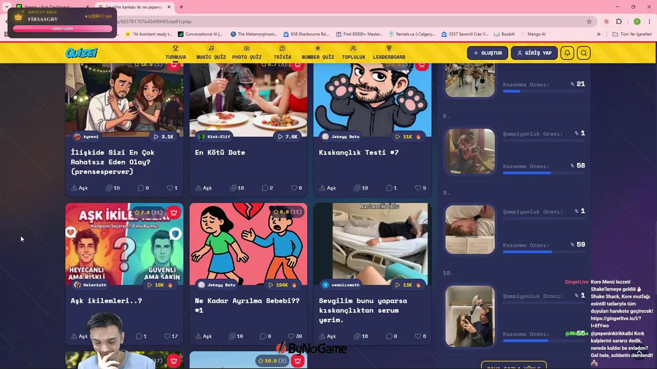Open Sevgilim bunu yaparsa kıskançlıktan quiz
657x369 pixels.
[363, 310]
